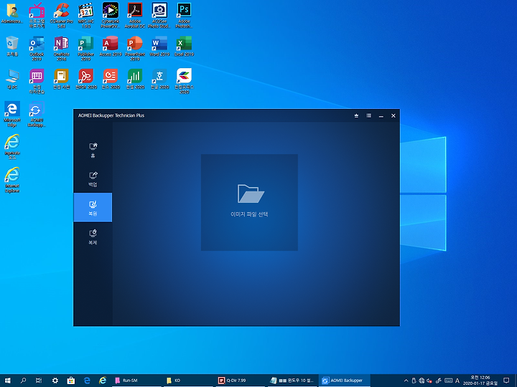Image resolution: width=517 pixels, height=387 pixels.
Task: Open the Windows Start menu
Action: [x=8, y=381]
